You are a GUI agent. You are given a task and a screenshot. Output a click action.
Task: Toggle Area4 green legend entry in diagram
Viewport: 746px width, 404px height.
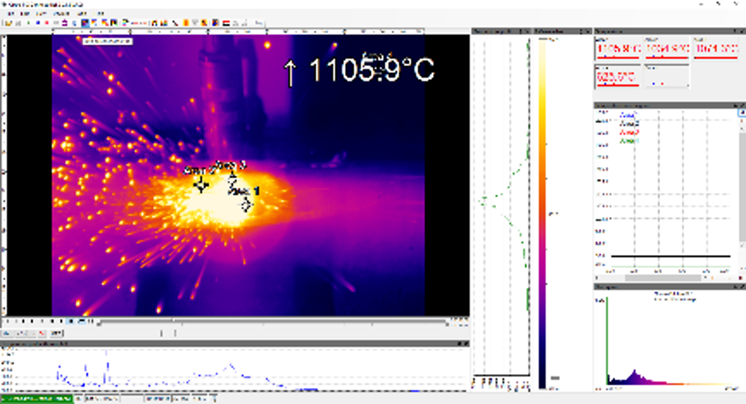(629, 141)
